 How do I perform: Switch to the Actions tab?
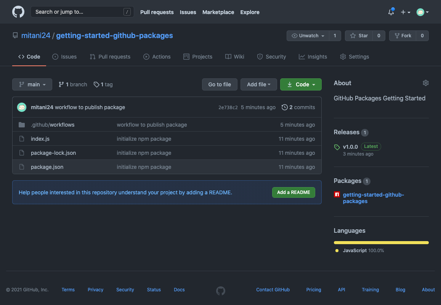157,57
